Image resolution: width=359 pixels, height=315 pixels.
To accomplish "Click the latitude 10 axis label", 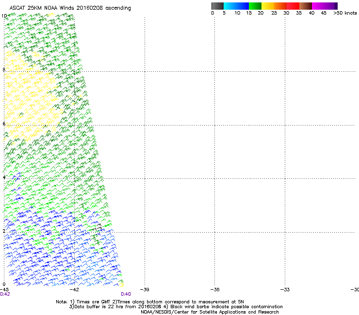I will (4, 16).
